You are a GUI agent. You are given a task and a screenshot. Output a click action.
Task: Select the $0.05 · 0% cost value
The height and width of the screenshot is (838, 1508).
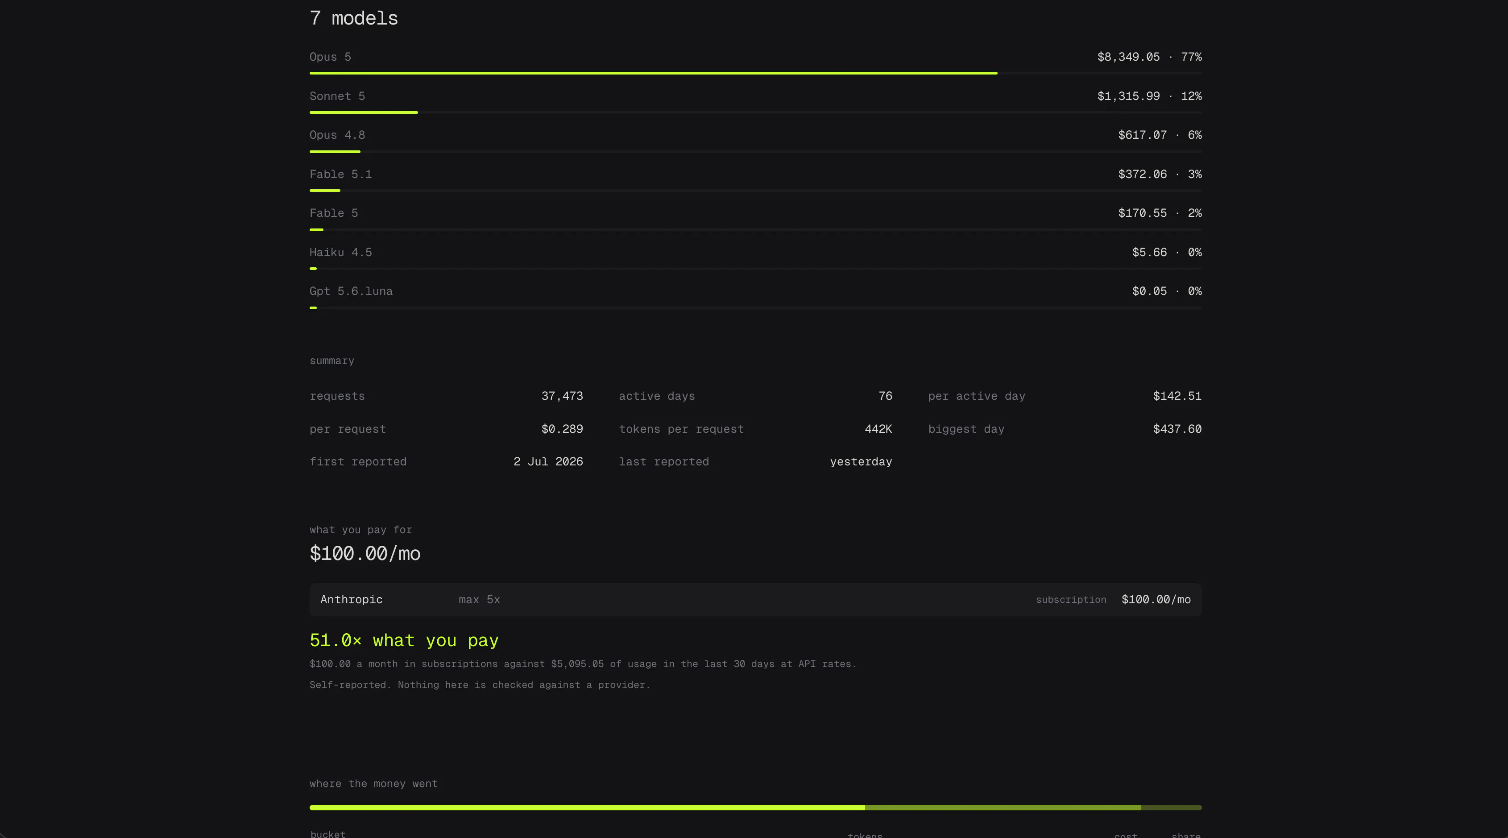click(1167, 291)
